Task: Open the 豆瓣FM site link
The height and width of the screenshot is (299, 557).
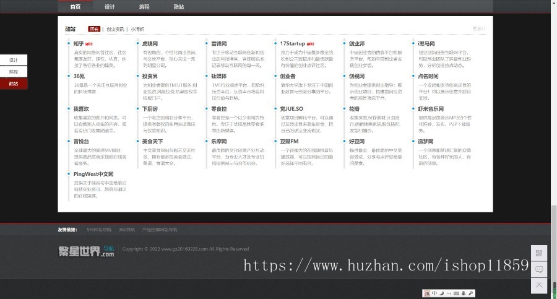Action: tap(289, 142)
